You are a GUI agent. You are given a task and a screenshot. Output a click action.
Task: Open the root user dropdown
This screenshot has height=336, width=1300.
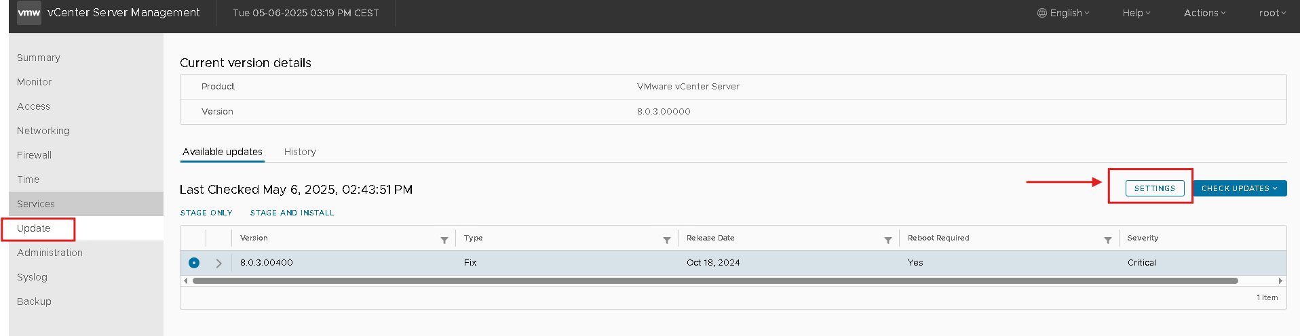pos(1273,13)
